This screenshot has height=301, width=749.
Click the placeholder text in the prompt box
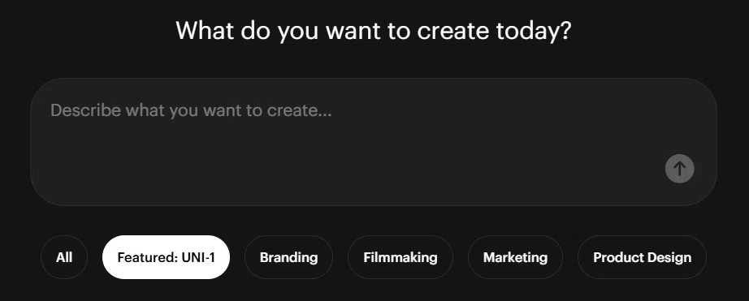click(191, 110)
